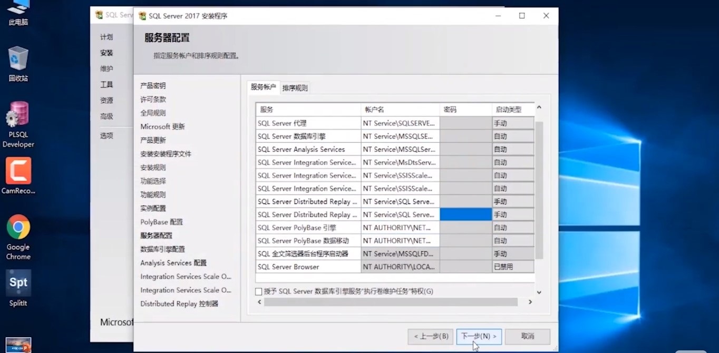
Task: Click the 产品密钥 step in sidebar
Action: pyautogui.click(x=153, y=85)
